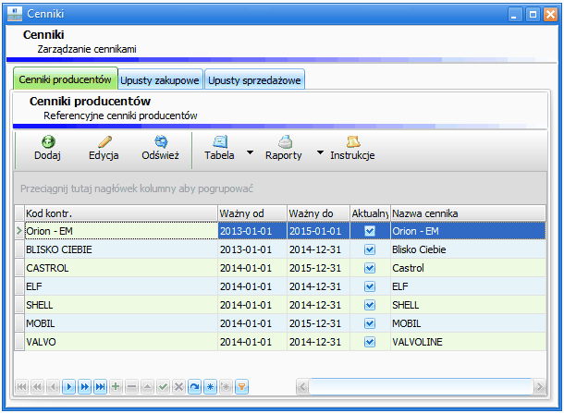
Task: Click the horizontal scrollbar right arrow
Action: pos(539,386)
